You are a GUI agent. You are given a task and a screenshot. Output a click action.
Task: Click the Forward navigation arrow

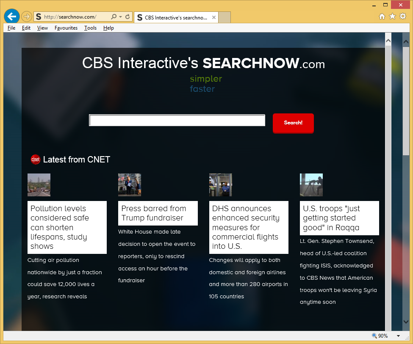click(26, 17)
